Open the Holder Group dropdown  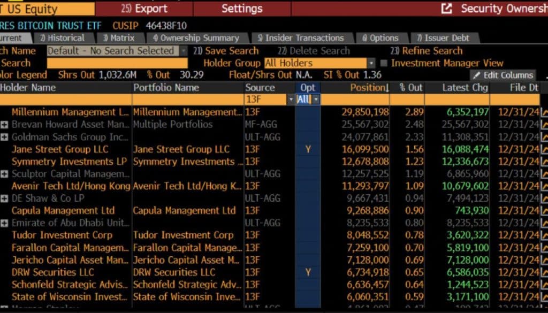(x=370, y=63)
